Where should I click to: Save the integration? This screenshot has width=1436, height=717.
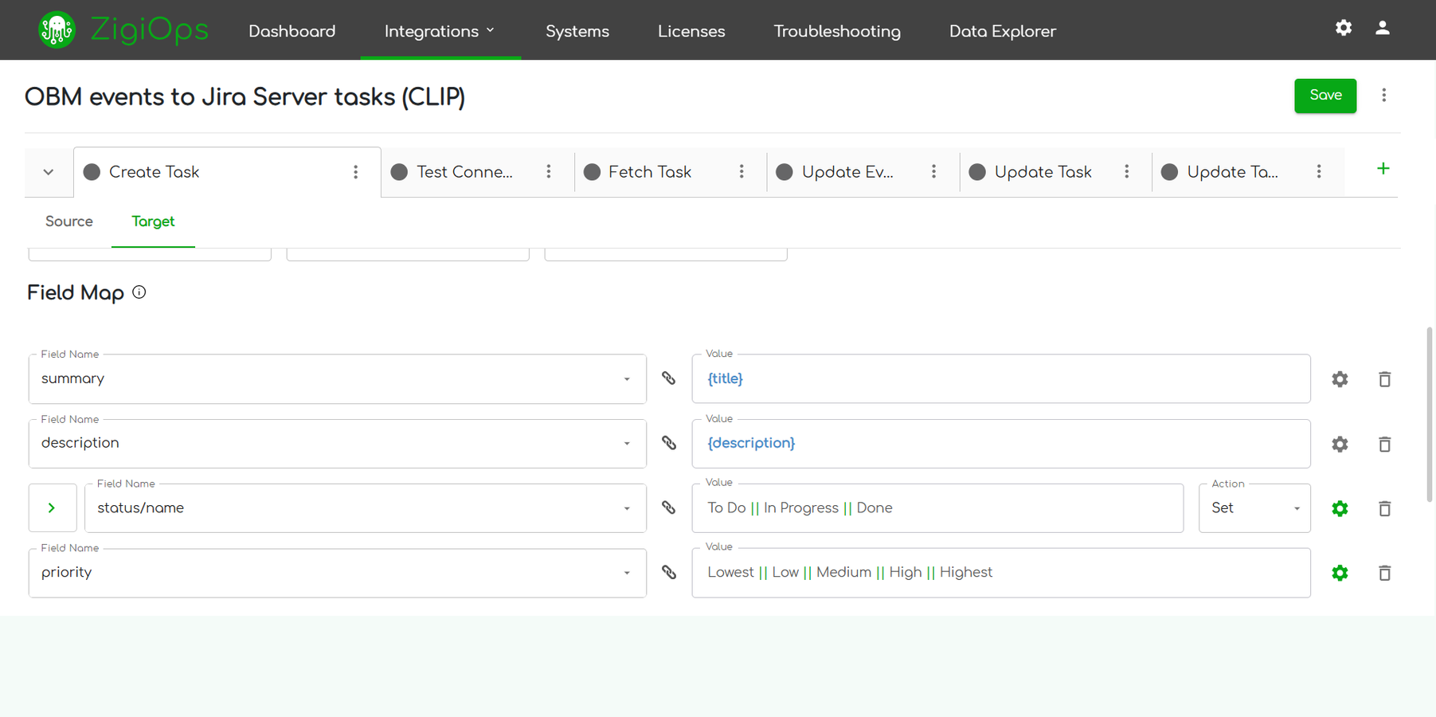1325,96
